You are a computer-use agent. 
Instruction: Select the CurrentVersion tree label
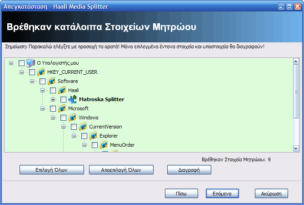point(106,127)
